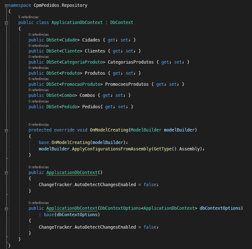
Task: Open '0 referências' CodeLens above Combos
Action: pyautogui.click(x=38, y=90)
